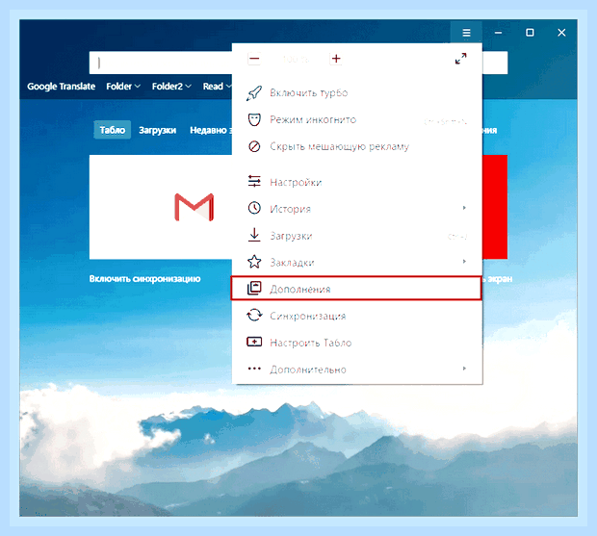Click the settings sliders icon
597x536 pixels.
(254, 182)
